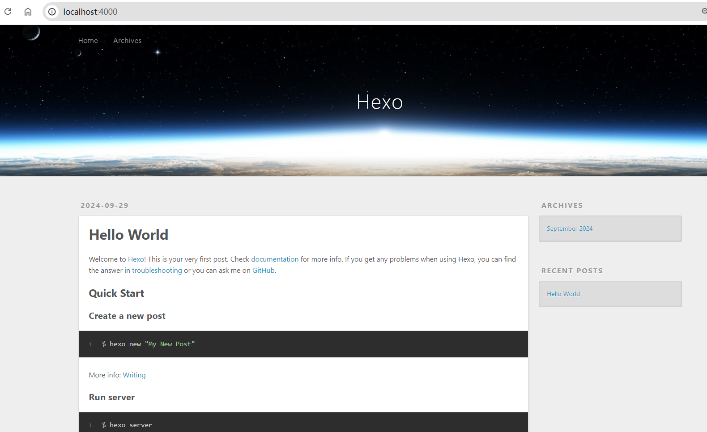Open the documentation link
Screen dimensions: 707x432
[x=275, y=259]
